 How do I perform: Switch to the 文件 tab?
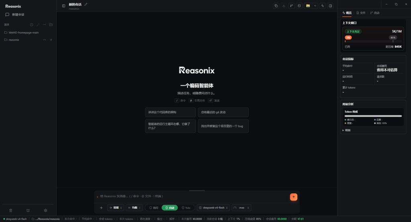coord(361,13)
